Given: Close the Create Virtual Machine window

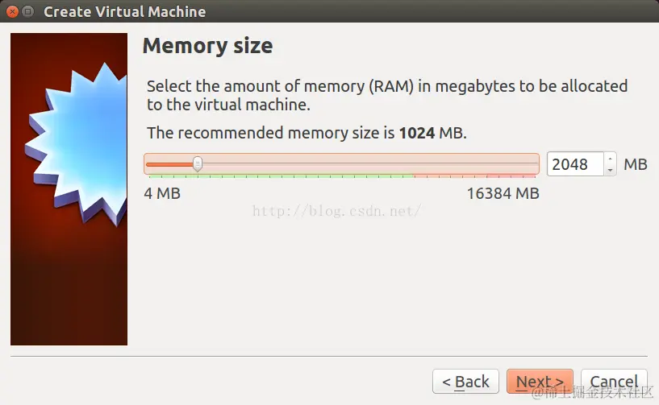Looking at the screenshot, I should pyautogui.click(x=12, y=12).
